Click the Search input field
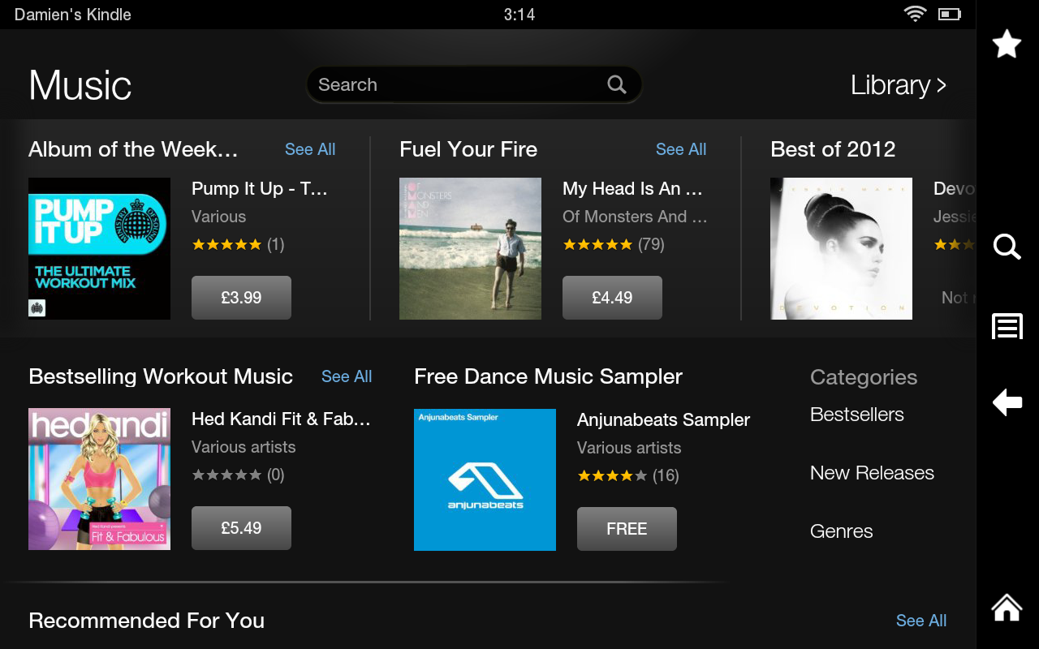The image size is (1039, 649). tap(455, 84)
